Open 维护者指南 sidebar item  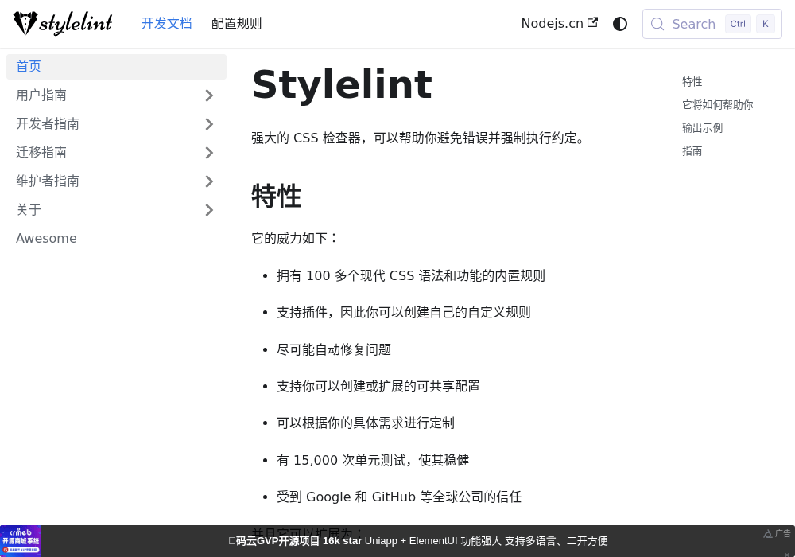(x=48, y=181)
